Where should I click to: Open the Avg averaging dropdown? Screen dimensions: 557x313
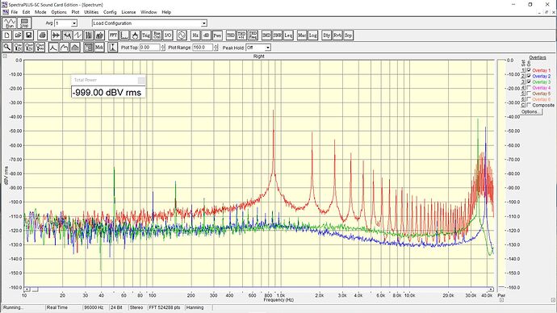click(74, 23)
